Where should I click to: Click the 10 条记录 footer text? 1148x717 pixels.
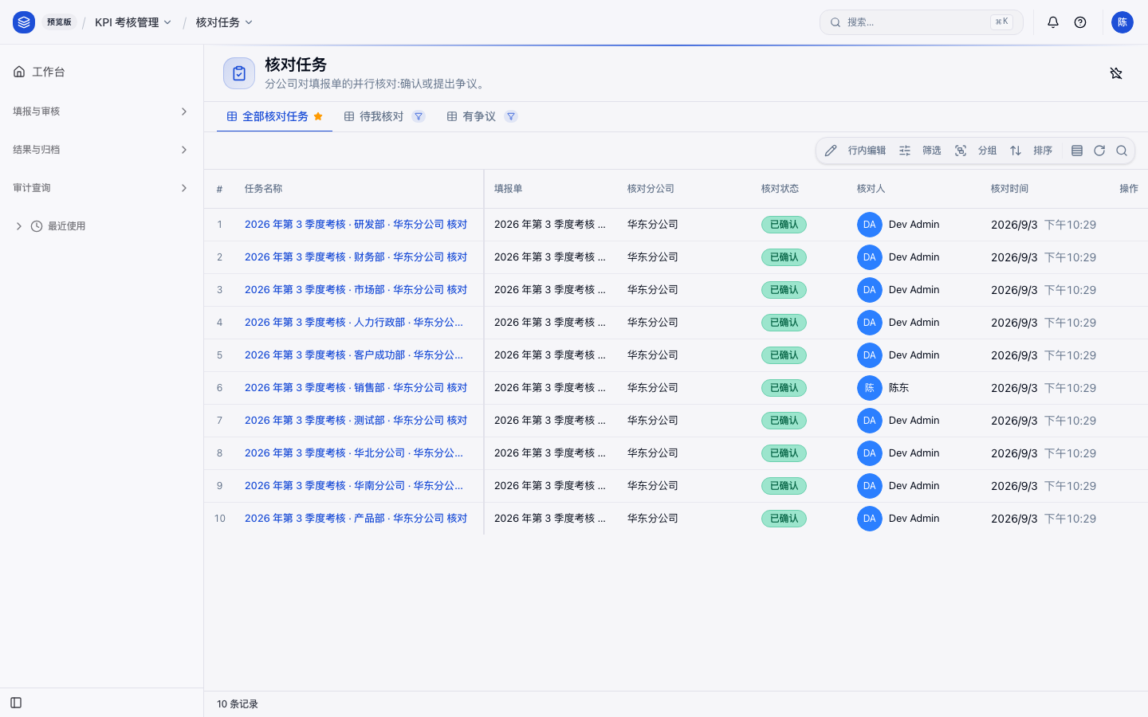tap(238, 704)
